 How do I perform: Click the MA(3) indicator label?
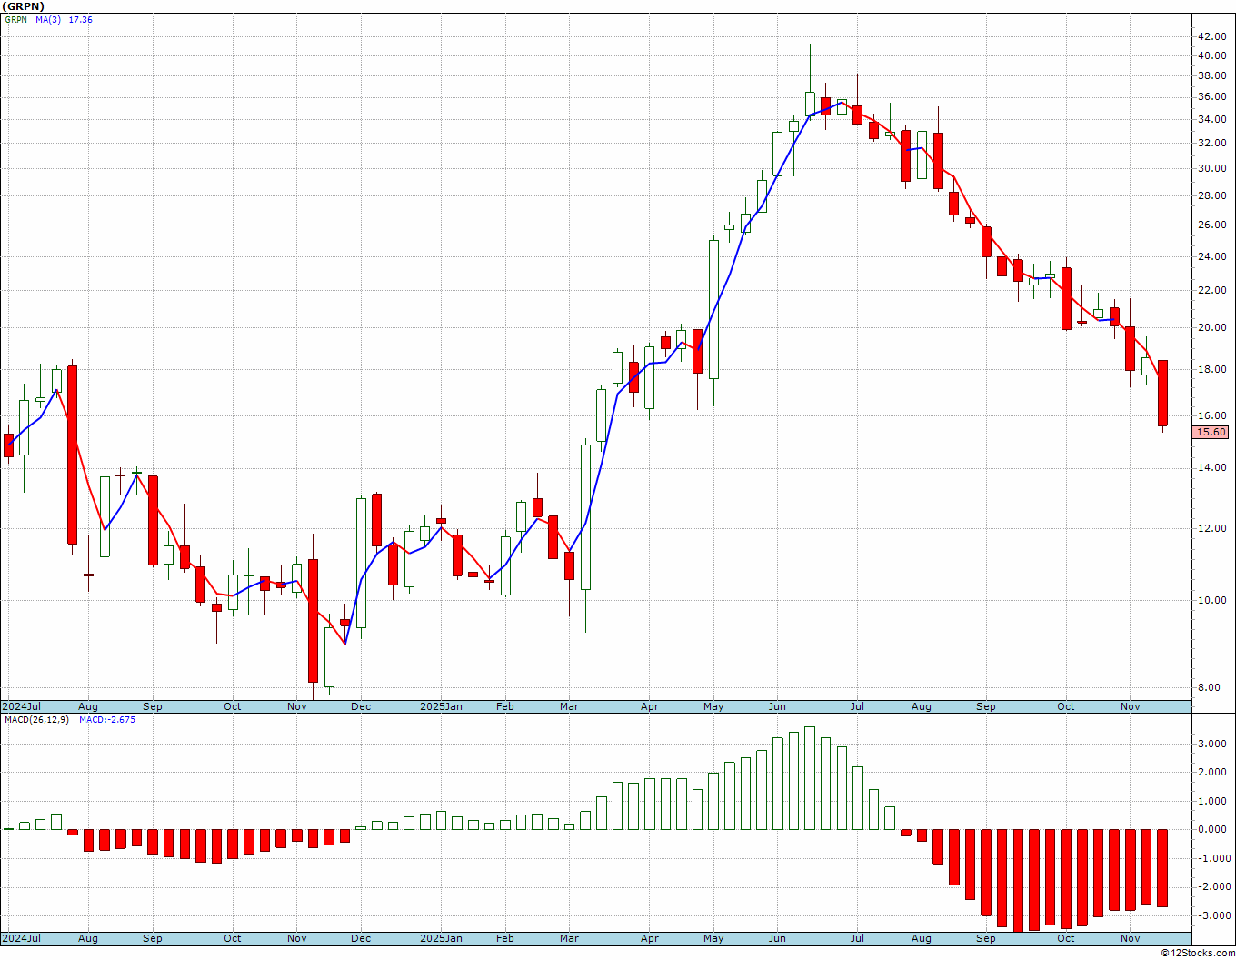pyautogui.click(x=48, y=19)
